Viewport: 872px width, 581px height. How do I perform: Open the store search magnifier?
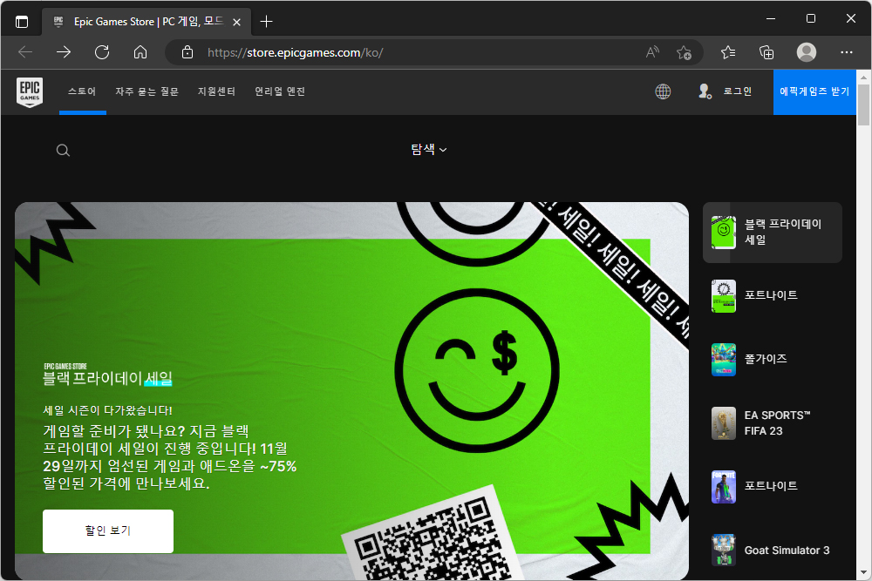click(x=63, y=150)
